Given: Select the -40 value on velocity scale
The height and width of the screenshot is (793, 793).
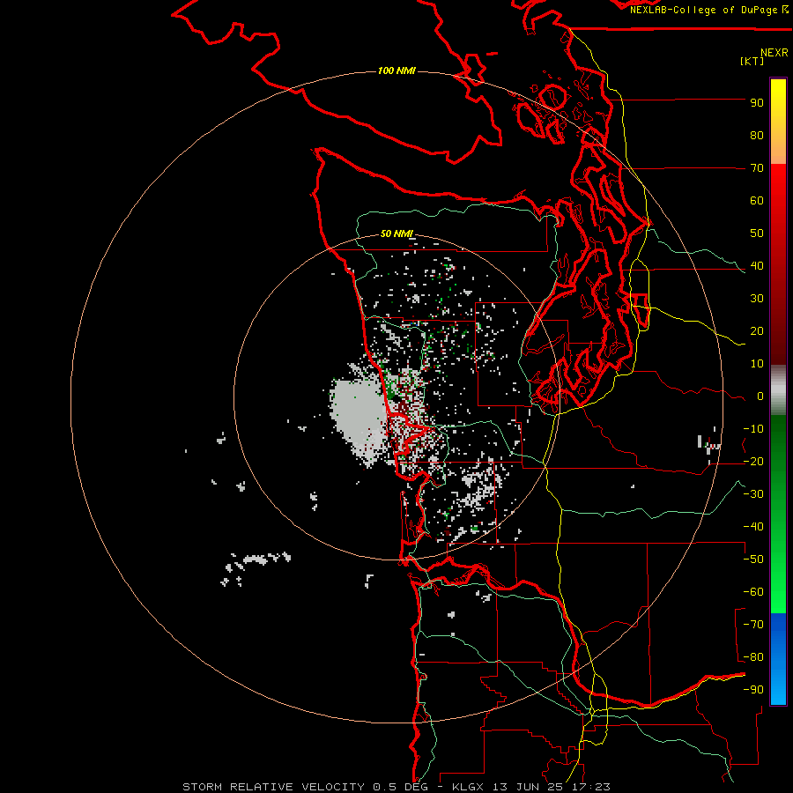Looking at the screenshot, I should 753,527.
